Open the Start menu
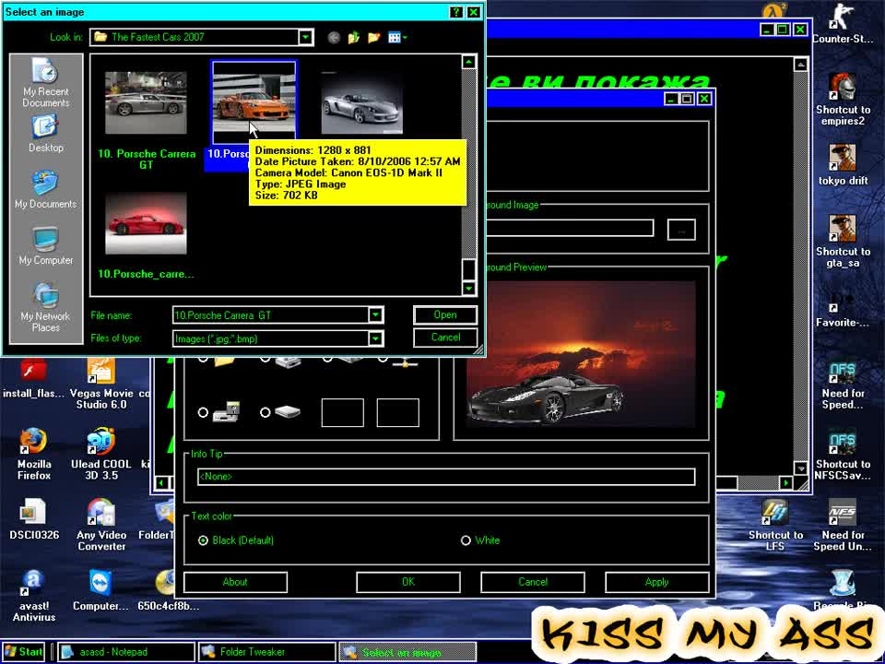This screenshot has height=664, width=885. 23,652
